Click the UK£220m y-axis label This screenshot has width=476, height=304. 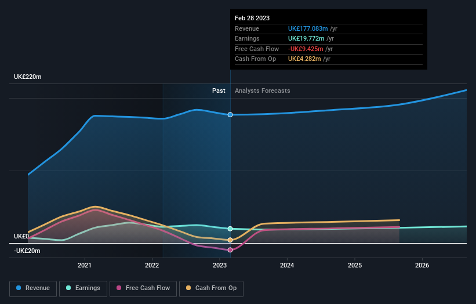pyautogui.click(x=28, y=77)
